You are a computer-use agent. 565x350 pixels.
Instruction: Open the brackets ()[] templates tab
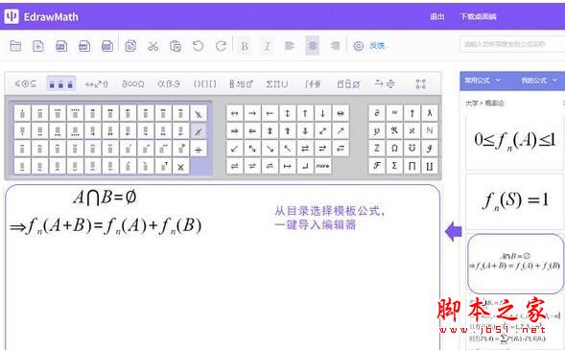tap(204, 83)
